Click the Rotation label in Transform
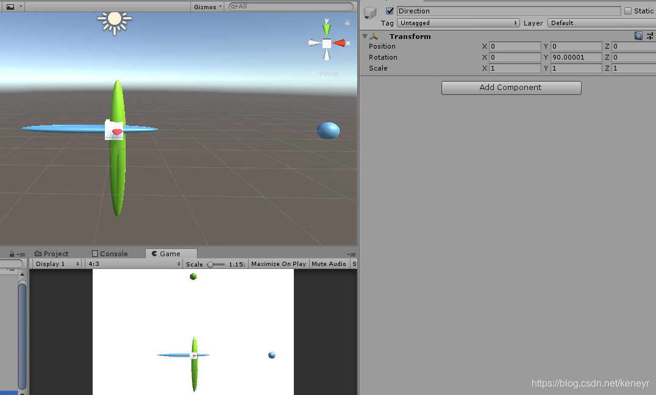 (x=383, y=57)
